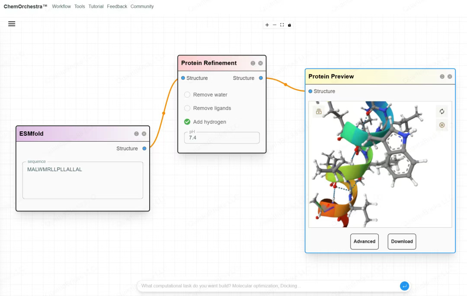467x296 pixels.
Task: Close the ESMfold node
Action: click(144, 134)
